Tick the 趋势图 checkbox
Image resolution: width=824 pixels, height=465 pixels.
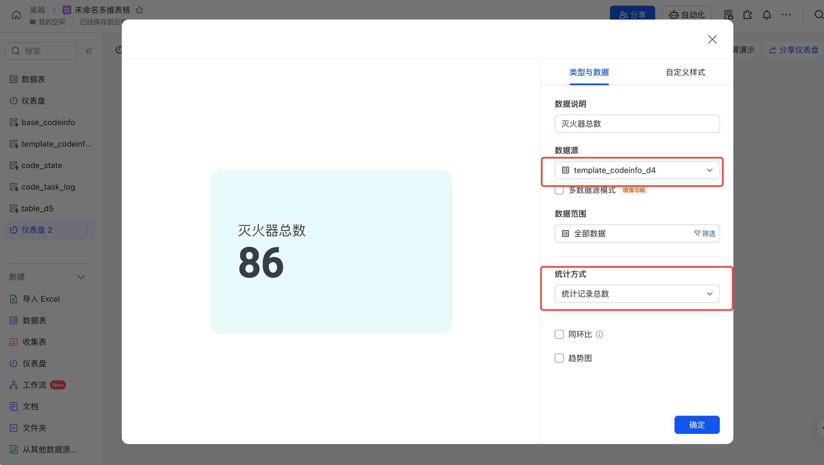tap(559, 358)
